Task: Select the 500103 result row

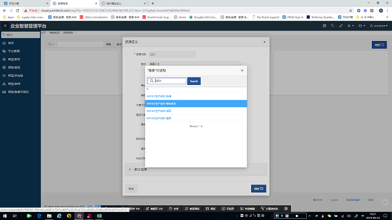Action: (x=196, y=111)
